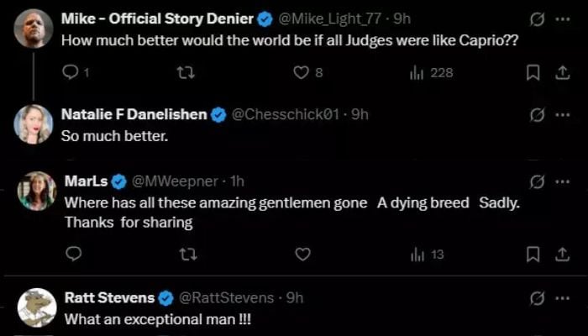
Task: Click Grok icon on MarLs's tweet
Action: (538, 181)
